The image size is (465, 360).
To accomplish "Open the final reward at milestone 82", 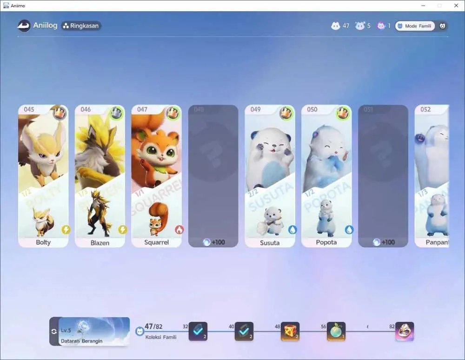I will 405,331.
